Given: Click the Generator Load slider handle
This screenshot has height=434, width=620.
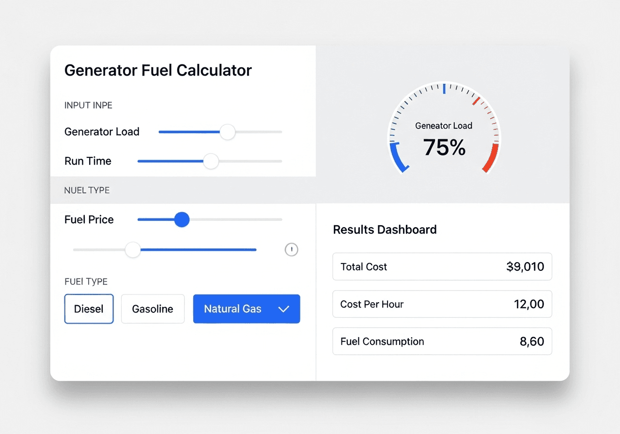Looking at the screenshot, I should [x=228, y=132].
